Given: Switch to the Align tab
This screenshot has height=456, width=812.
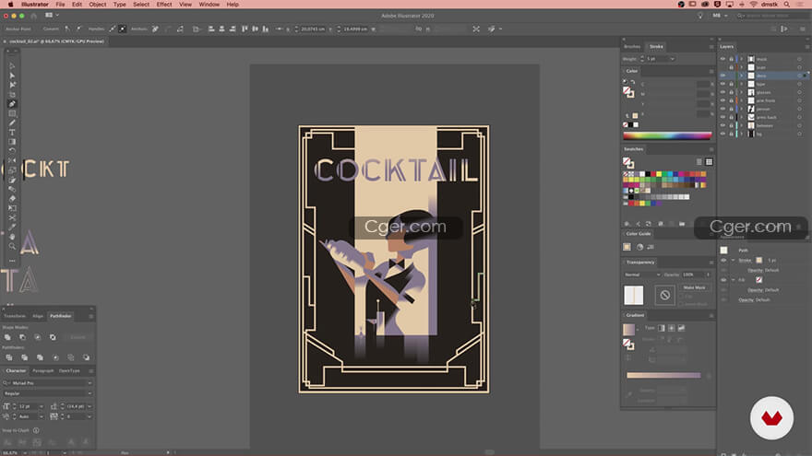Looking at the screenshot, I should pos(38,316).
